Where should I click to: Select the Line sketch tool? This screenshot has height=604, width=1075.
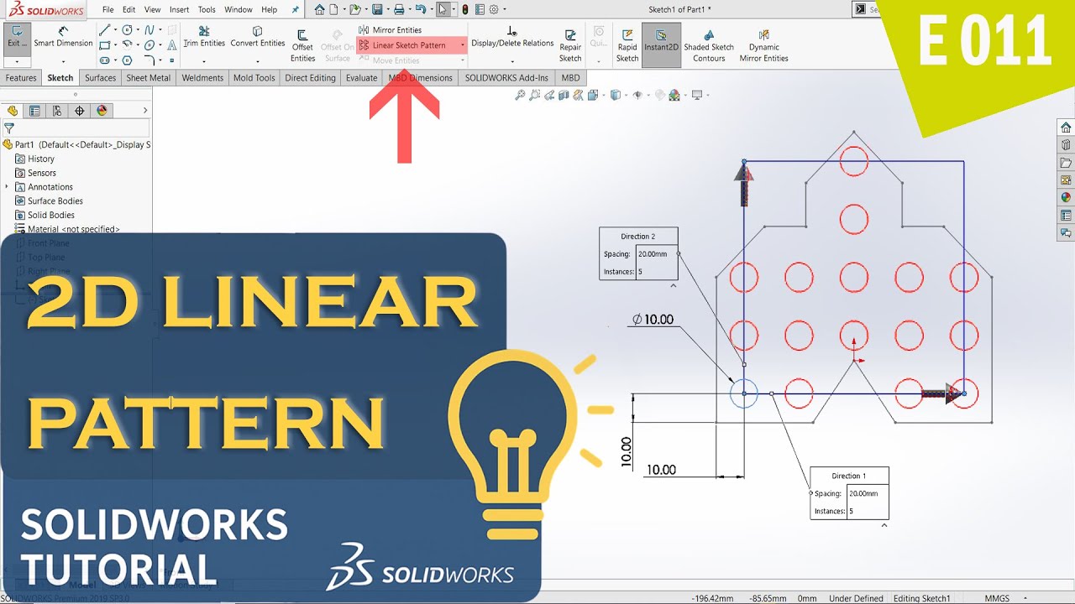coord(104,30)
